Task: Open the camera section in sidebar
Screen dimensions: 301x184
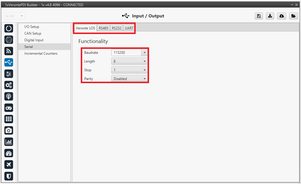Action: point(9,131)
